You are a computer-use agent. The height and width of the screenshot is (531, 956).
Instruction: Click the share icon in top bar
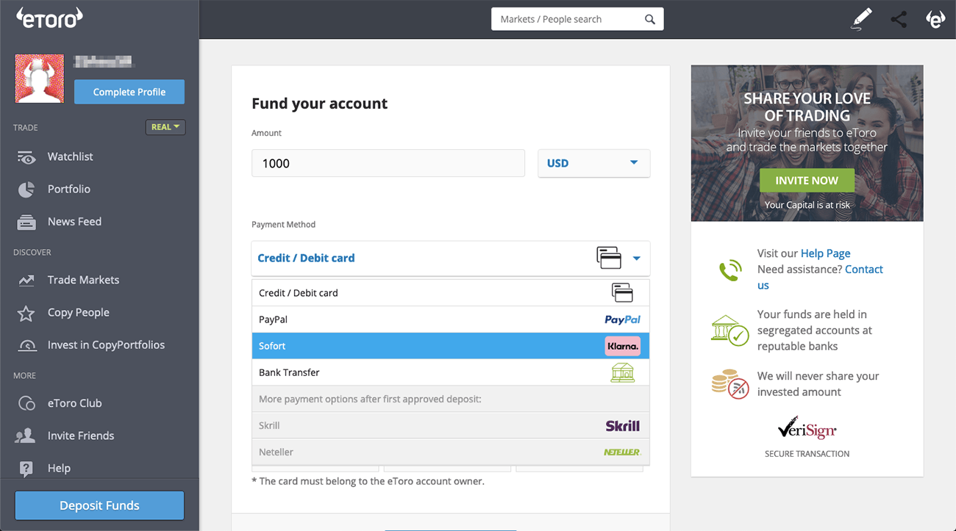(x=899, y=20)
